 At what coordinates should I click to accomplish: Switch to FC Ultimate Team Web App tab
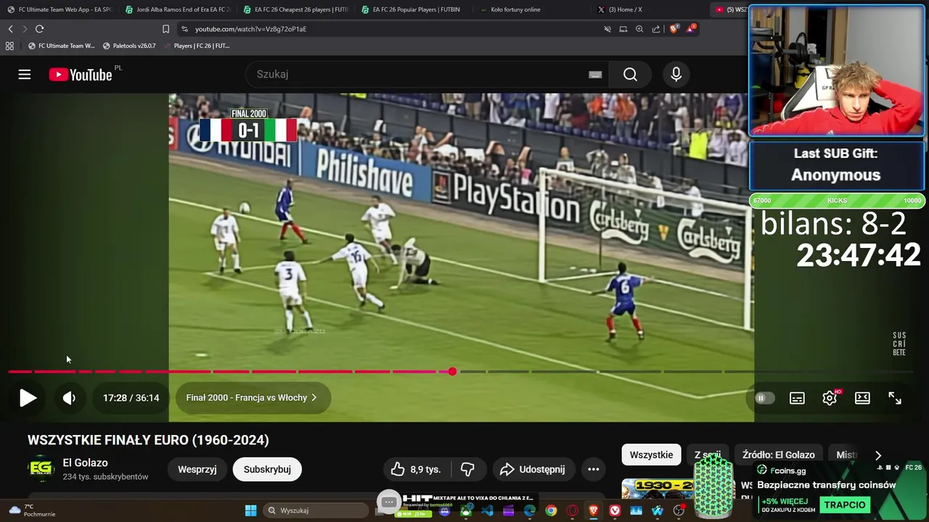tap(60, 9)
